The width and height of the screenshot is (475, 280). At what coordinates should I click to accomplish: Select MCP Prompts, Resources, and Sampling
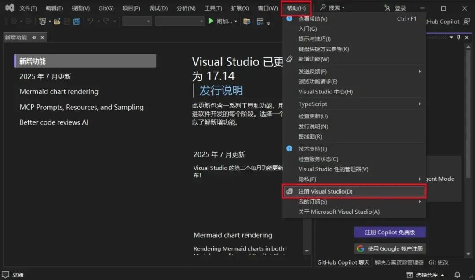pos(81,107)
